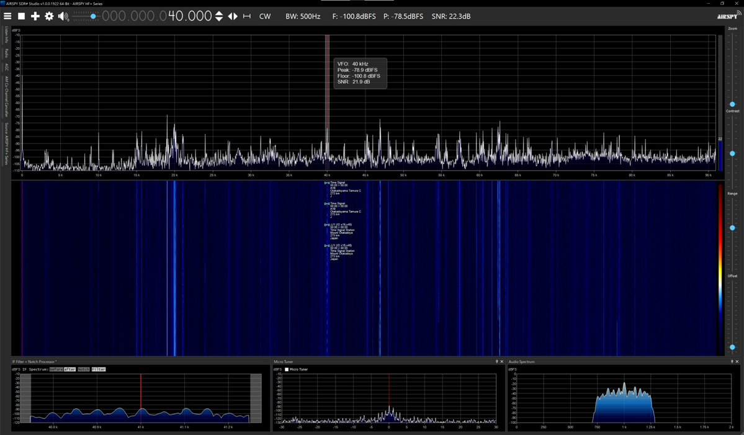This screenshot has height=435, width=744.
Task: Open the AGC side tab
Action: [x=6, y=67]
